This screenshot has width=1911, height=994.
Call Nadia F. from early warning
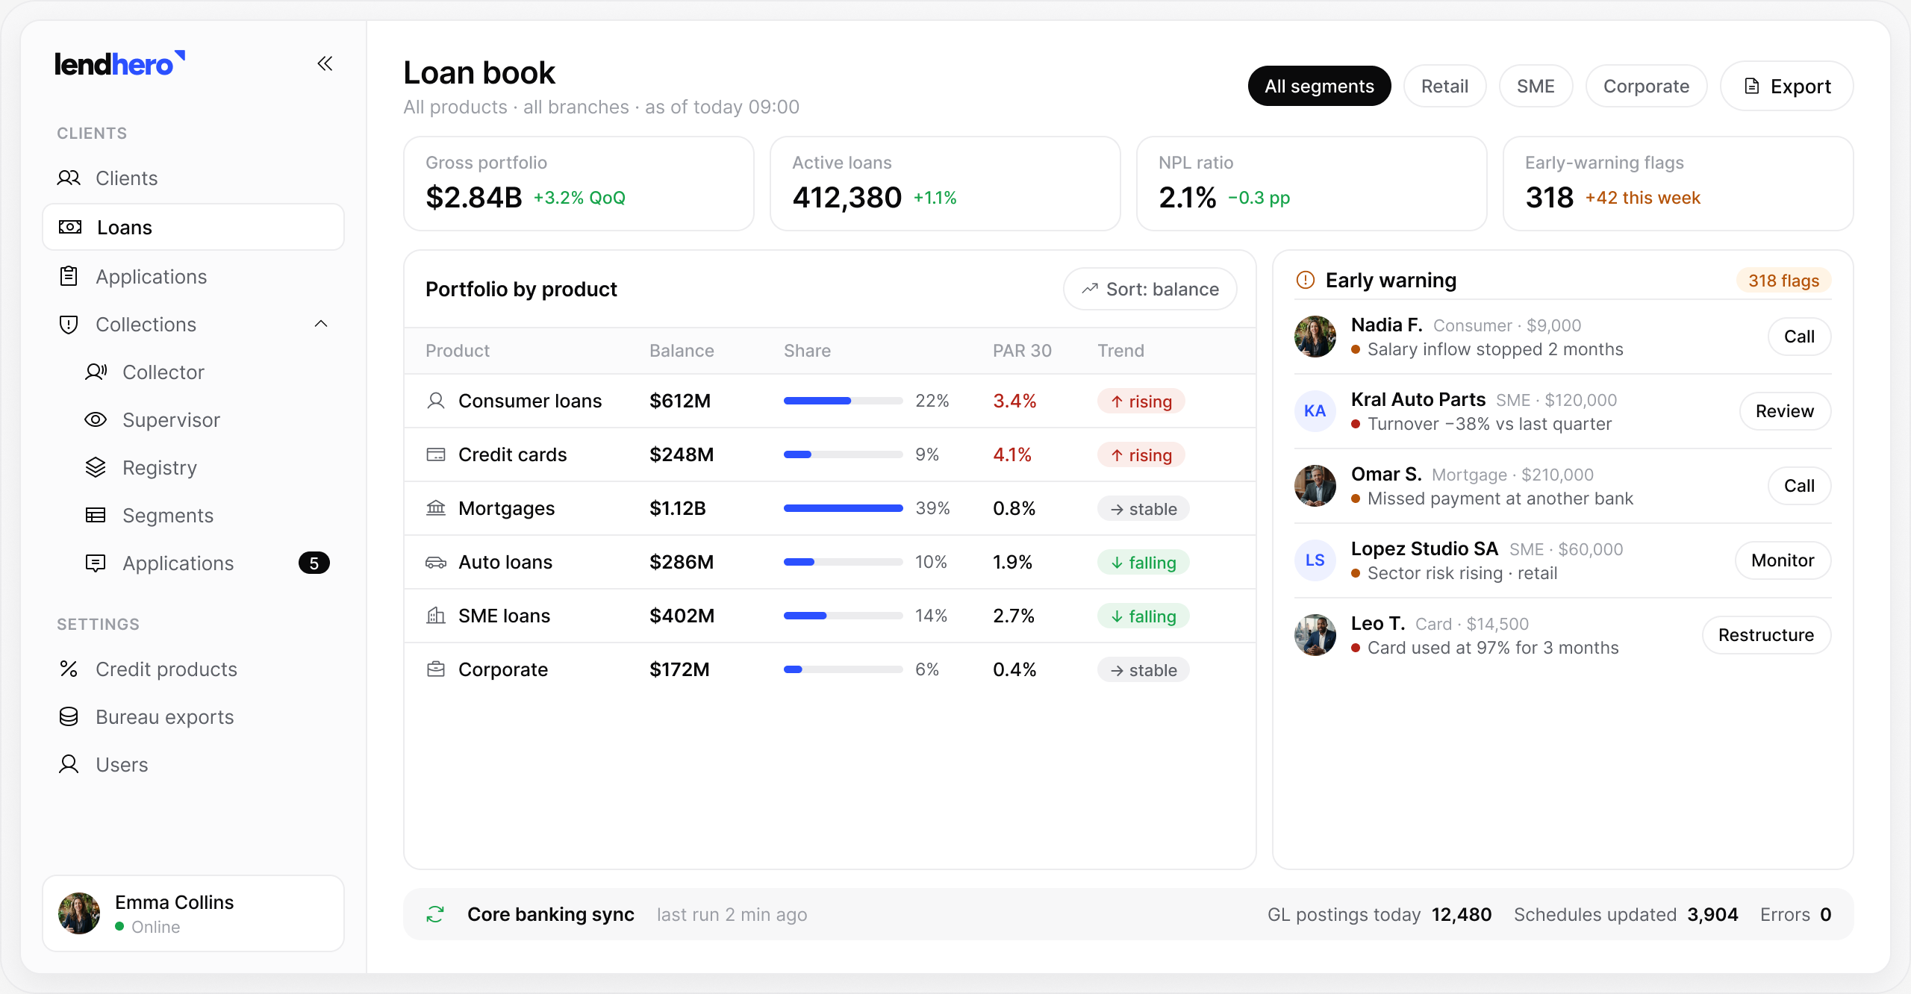(1799, 337)
